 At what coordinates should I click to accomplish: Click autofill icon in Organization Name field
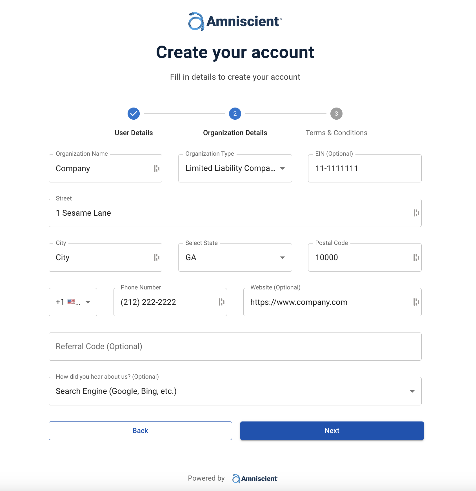(157, 168)
